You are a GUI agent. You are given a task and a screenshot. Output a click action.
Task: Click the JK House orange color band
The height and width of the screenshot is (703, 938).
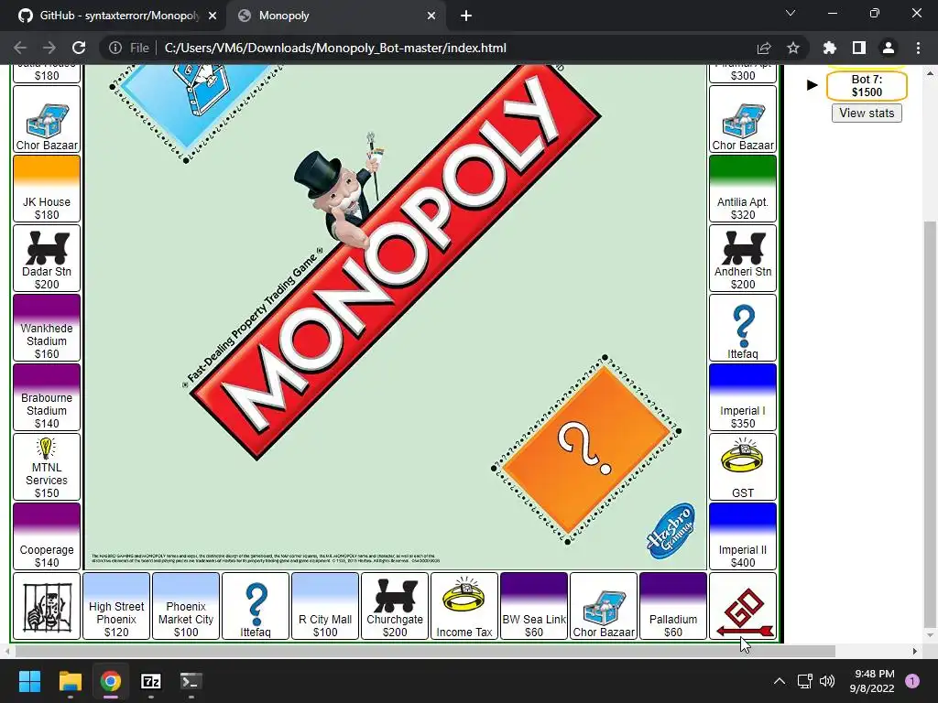(x=47, y=169)
